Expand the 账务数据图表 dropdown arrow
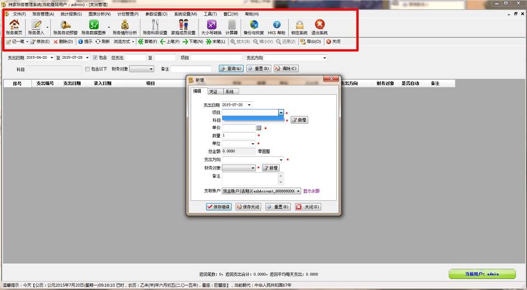 [109, 27]
